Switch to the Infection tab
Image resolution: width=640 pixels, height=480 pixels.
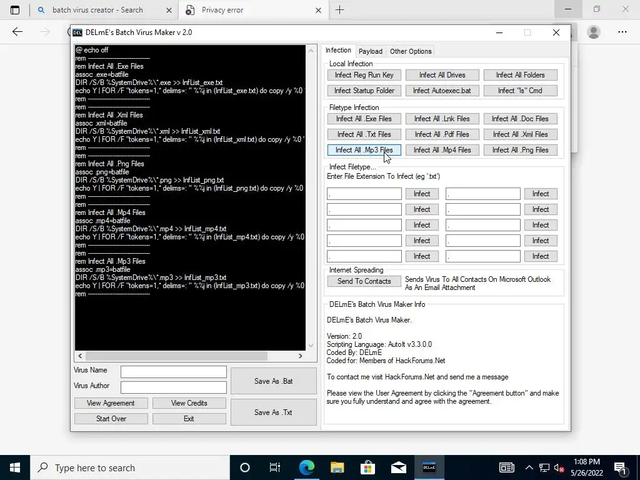click(x=338, y=50)
